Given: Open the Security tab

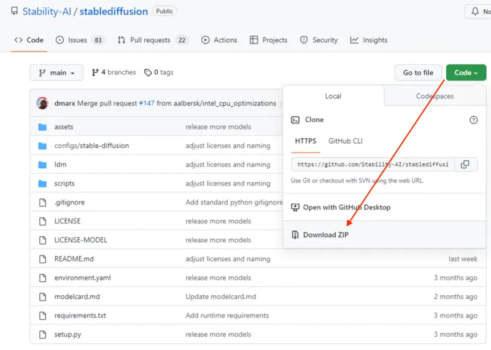Looking at the screenshot, I should pyautogui.click(x=319, y=40).
